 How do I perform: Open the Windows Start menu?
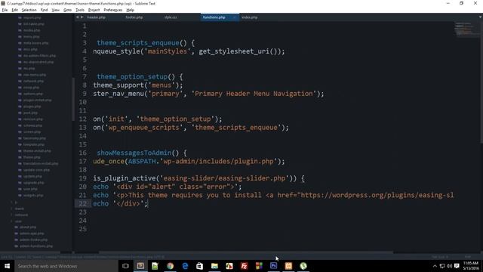(7, 266)
